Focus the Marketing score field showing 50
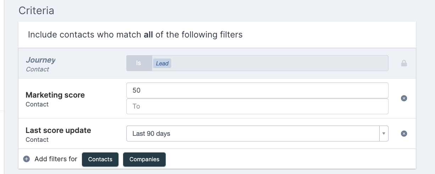The image size is (435, 174). tap(257, 90)
